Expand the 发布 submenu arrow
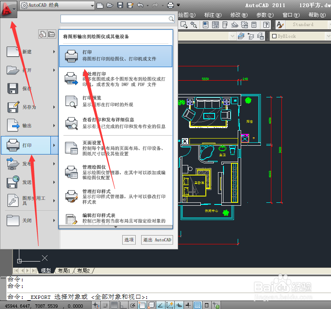The image size is (331, 309). click(54, 164)
